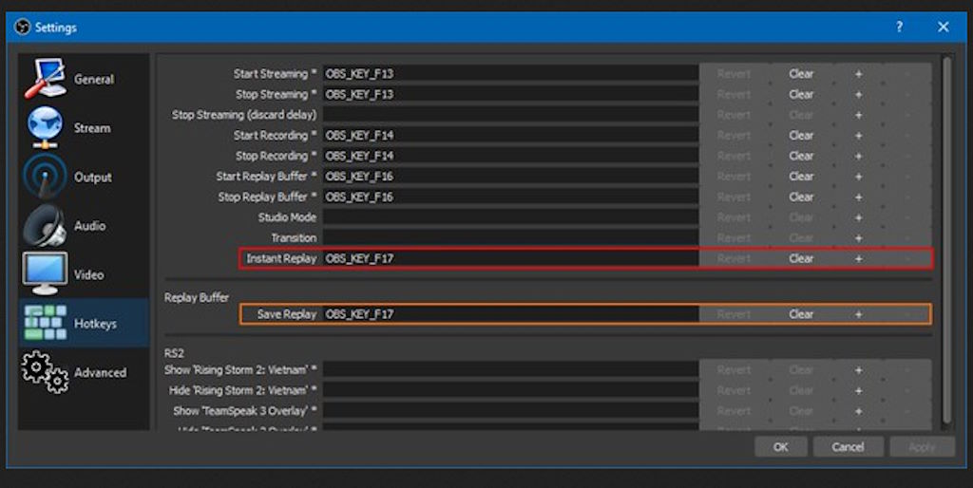Select the Audio speaker icon
Image resolution: width=973 pixels, height=488 pixels.
point(45,226)
